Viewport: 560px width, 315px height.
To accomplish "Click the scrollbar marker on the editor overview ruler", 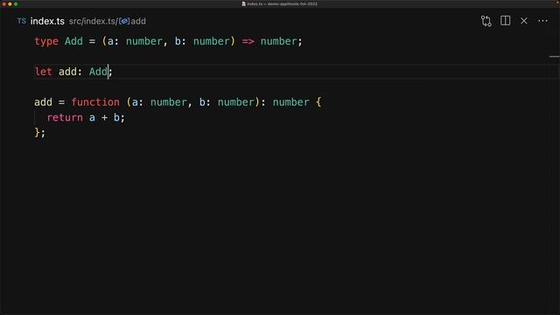I will (x=554, y=56).
